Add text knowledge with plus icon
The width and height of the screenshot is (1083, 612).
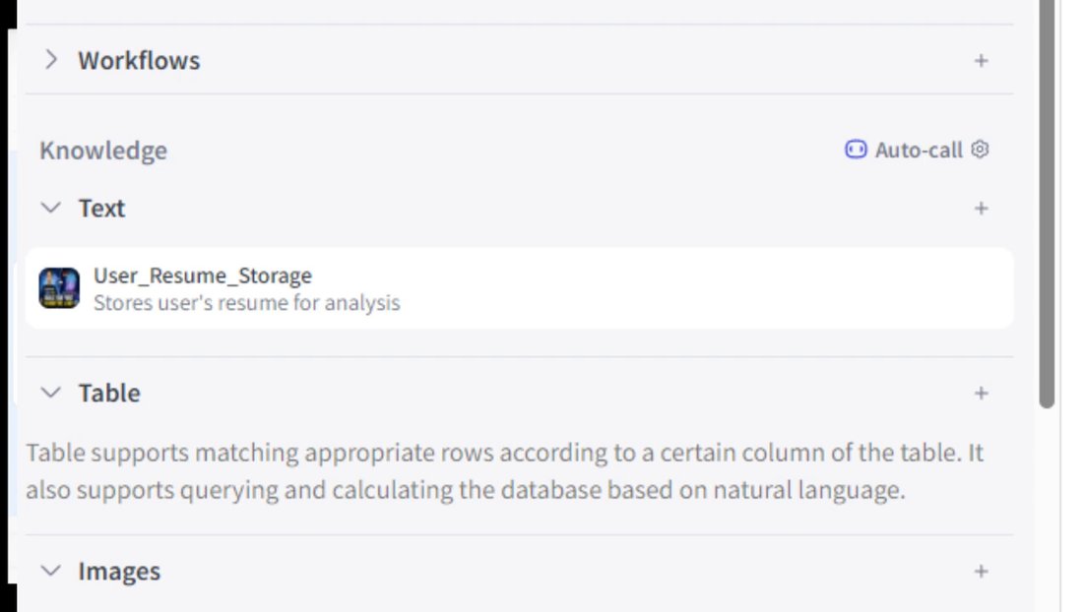(981, 209)
